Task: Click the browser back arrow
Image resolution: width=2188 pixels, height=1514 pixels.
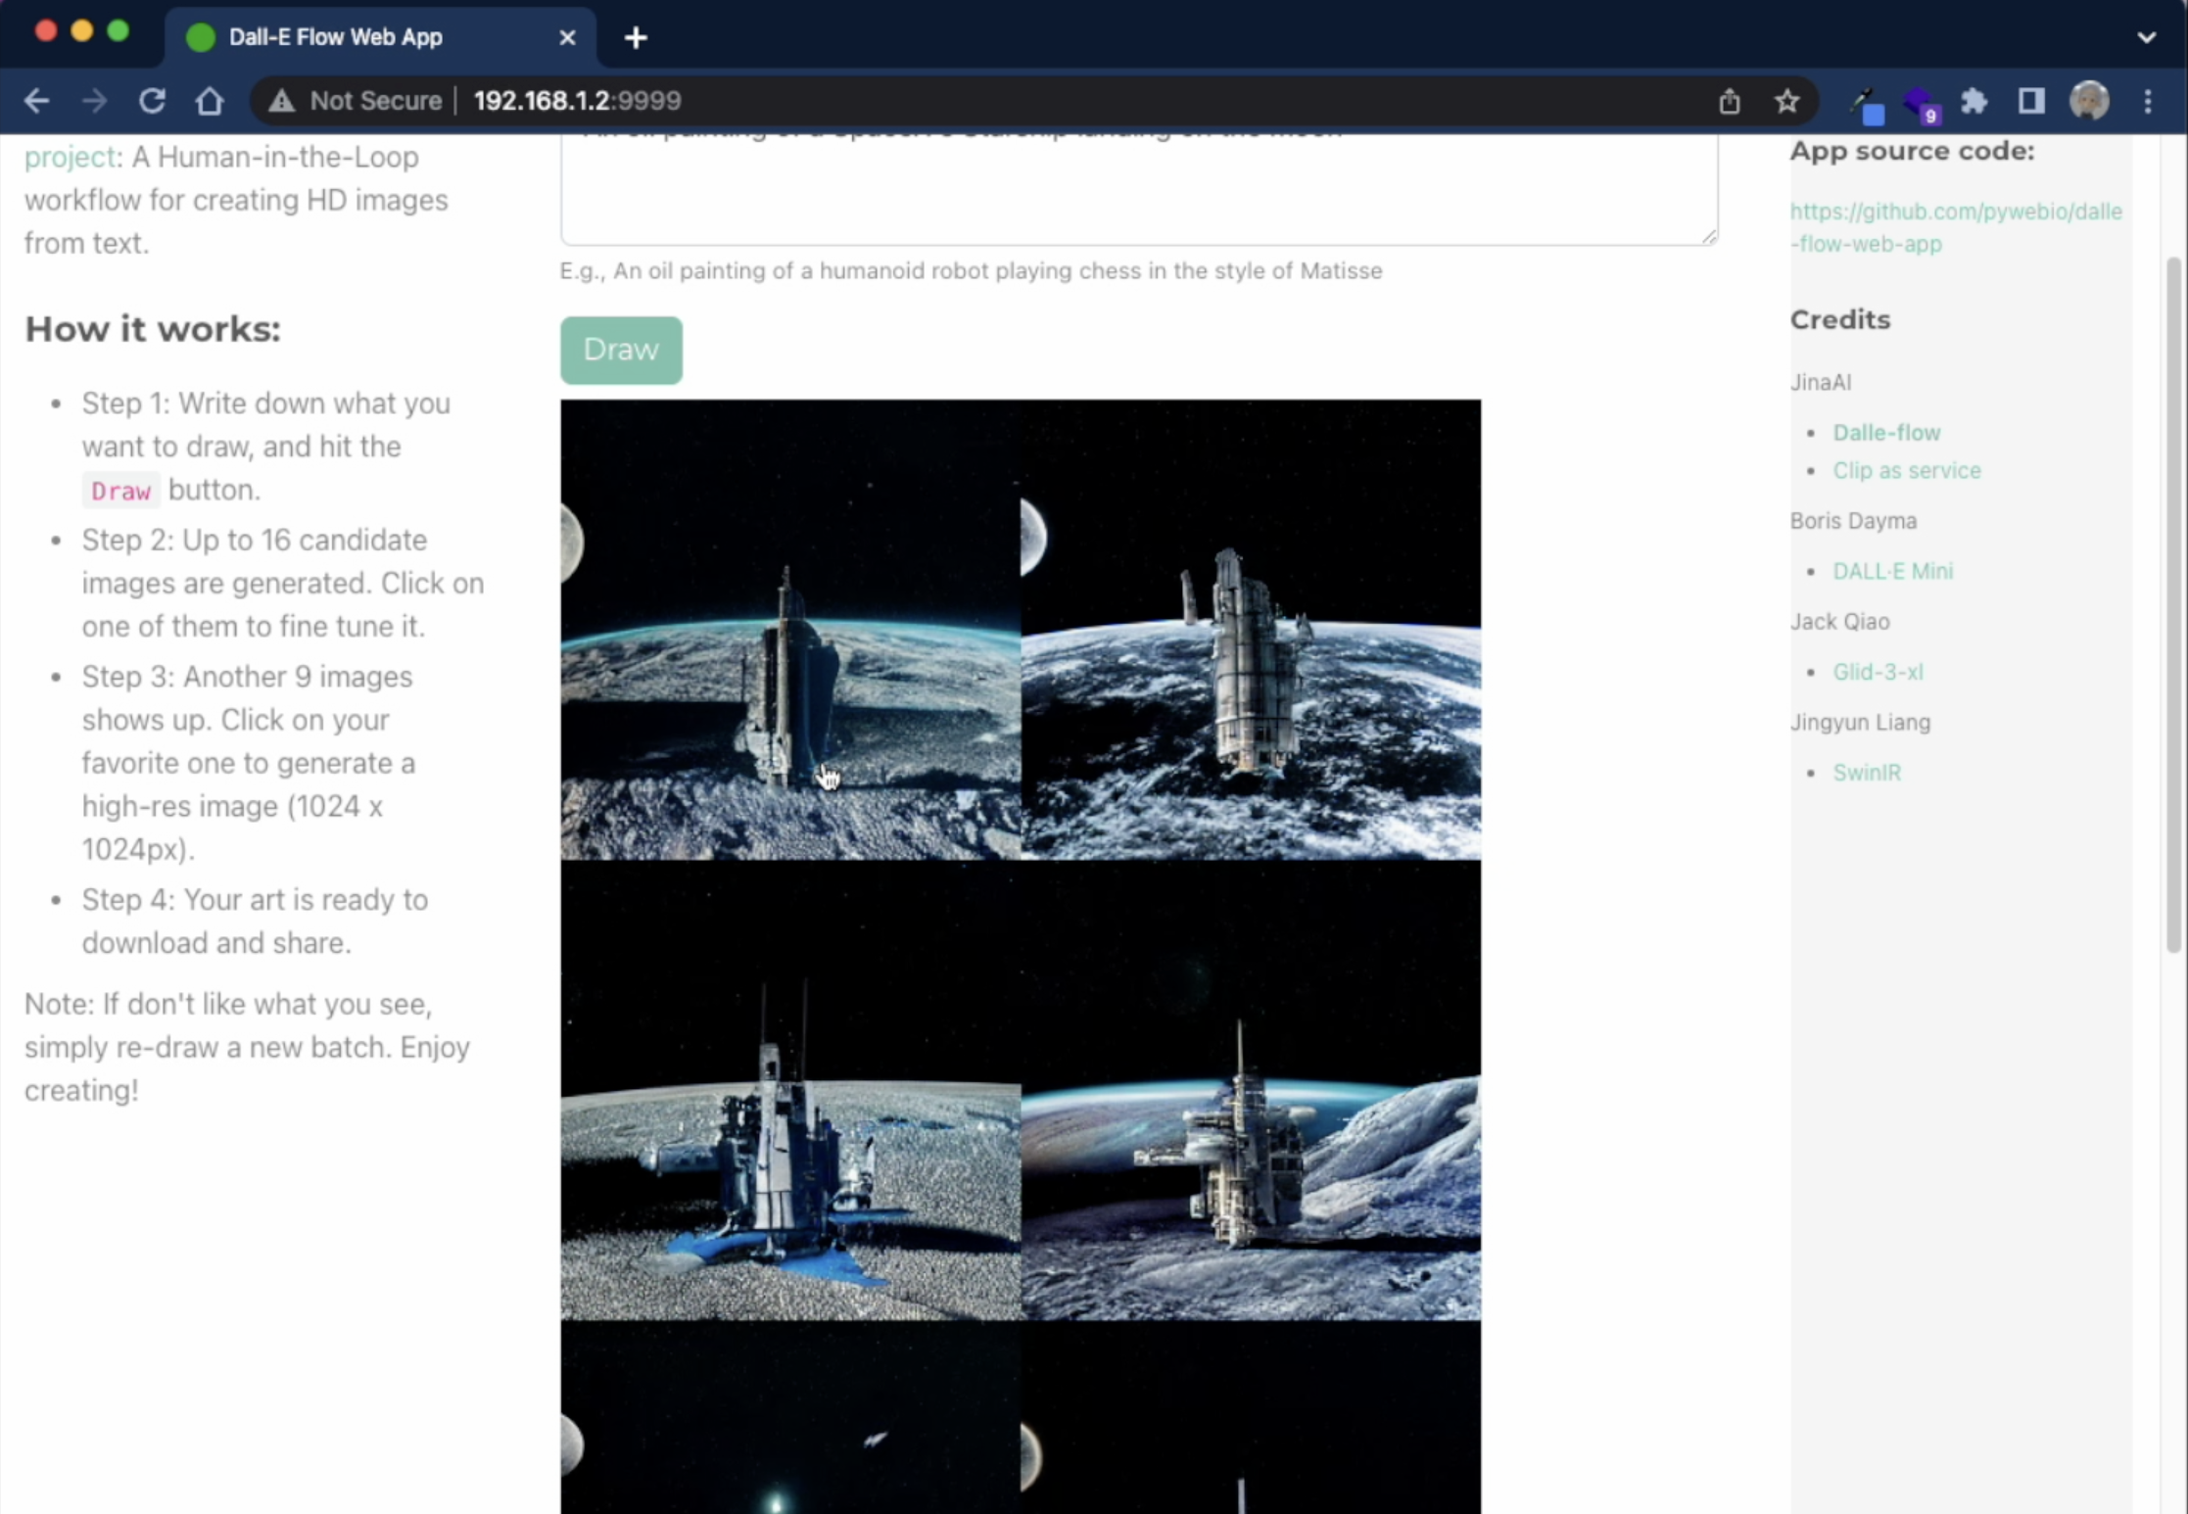Action: click(36, 101)
